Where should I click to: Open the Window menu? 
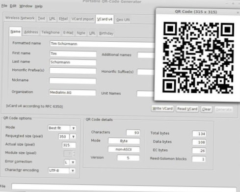pos(26,6)
